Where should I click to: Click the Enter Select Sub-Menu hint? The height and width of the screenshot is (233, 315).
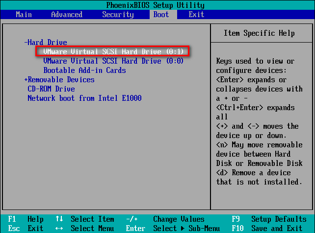pos(173,228)
